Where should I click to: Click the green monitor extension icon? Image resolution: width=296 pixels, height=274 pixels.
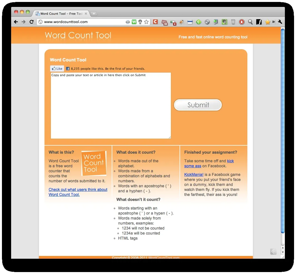tap(216, 22)
